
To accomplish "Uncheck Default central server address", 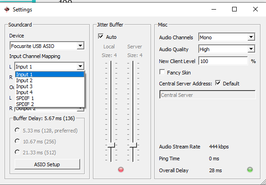I will [x=218, y=83].
